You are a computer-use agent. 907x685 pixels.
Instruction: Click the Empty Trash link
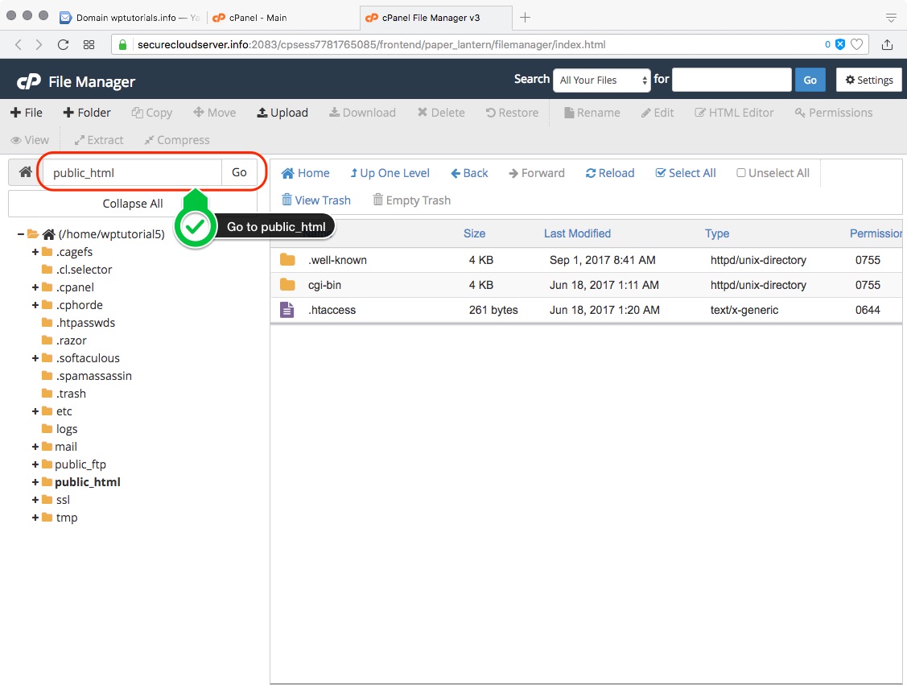click(412, 200)
